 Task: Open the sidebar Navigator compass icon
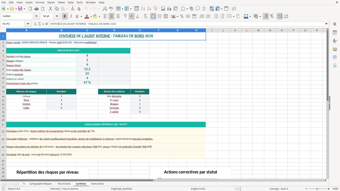[x=335, y=57]
